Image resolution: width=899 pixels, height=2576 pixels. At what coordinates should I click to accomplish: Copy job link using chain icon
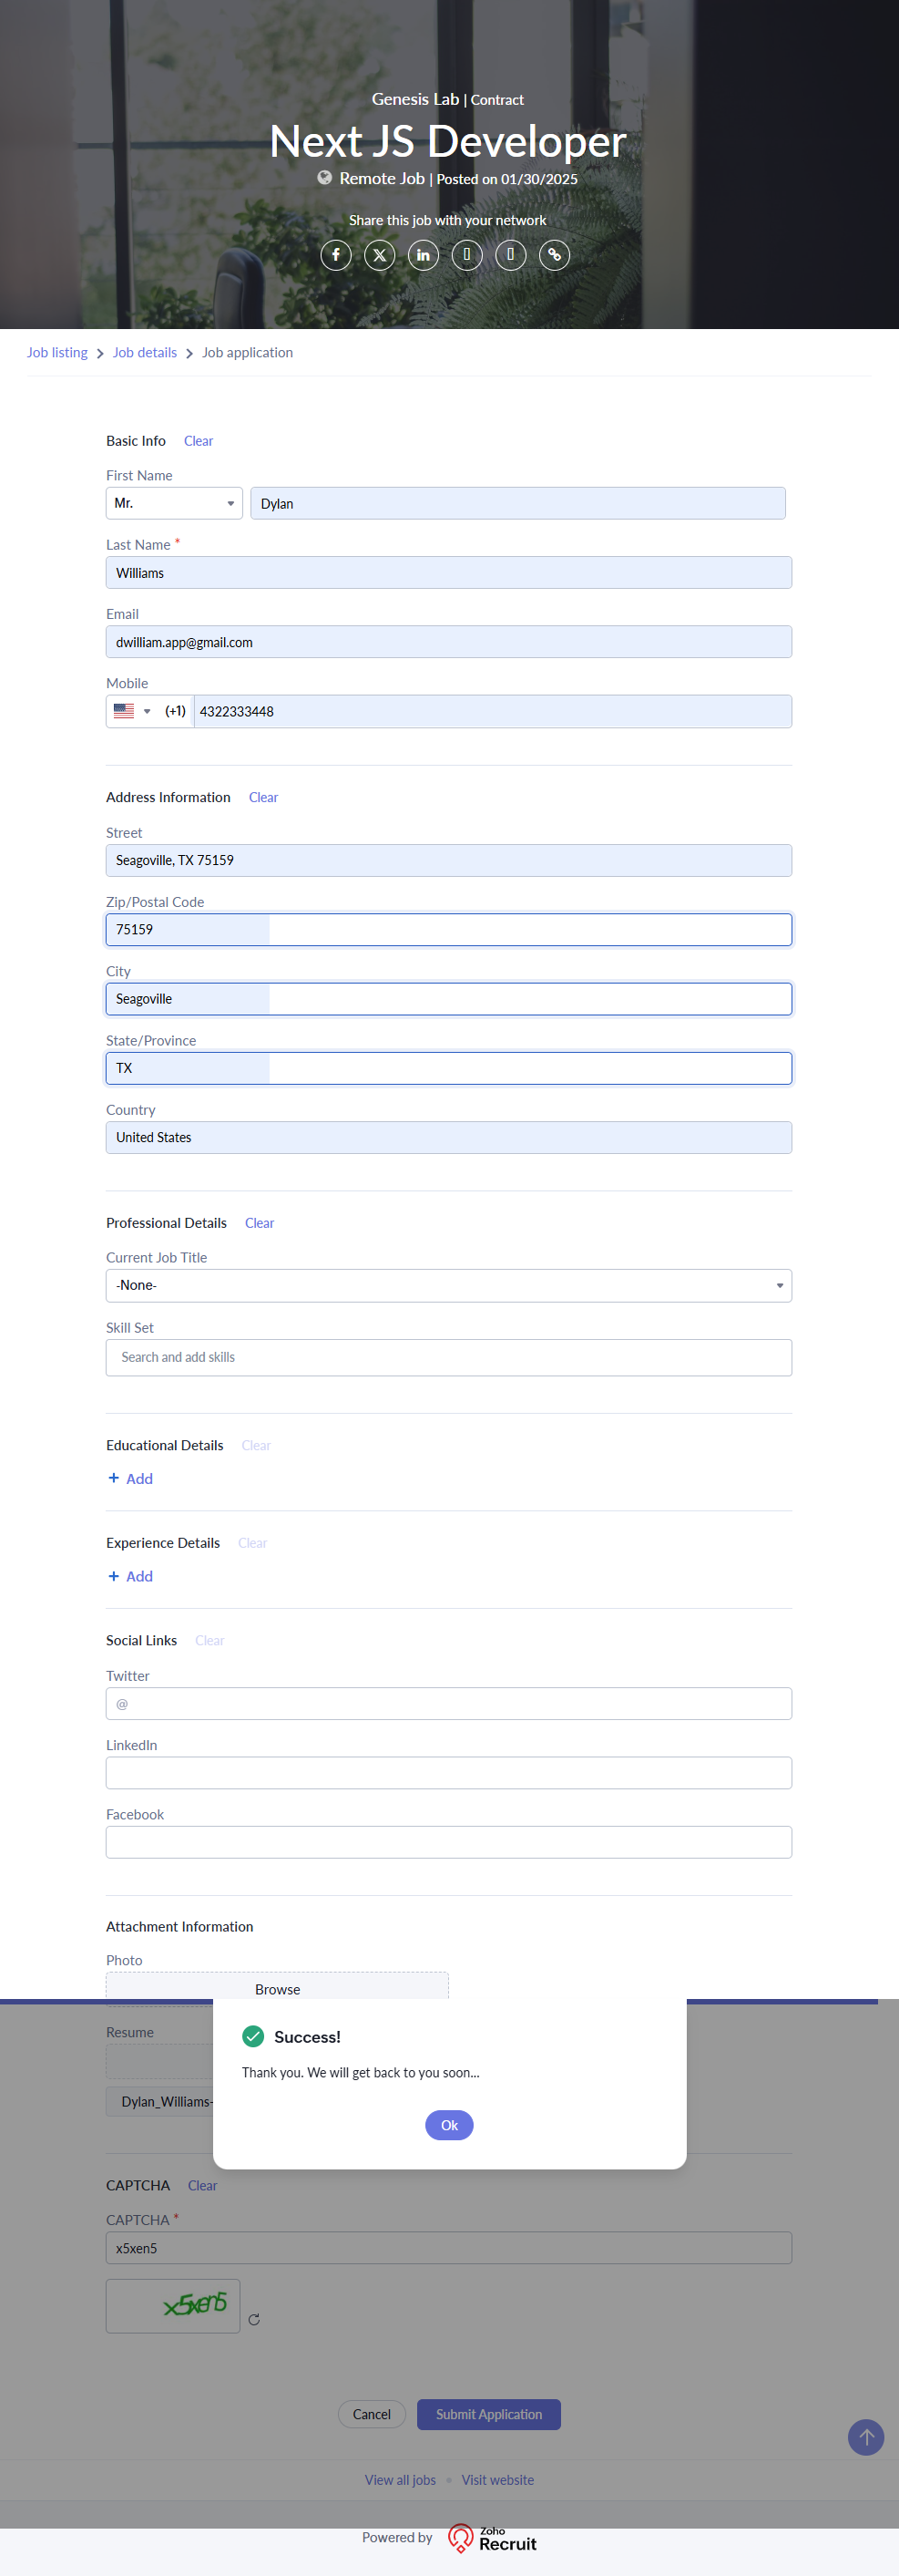coord(555,255)
